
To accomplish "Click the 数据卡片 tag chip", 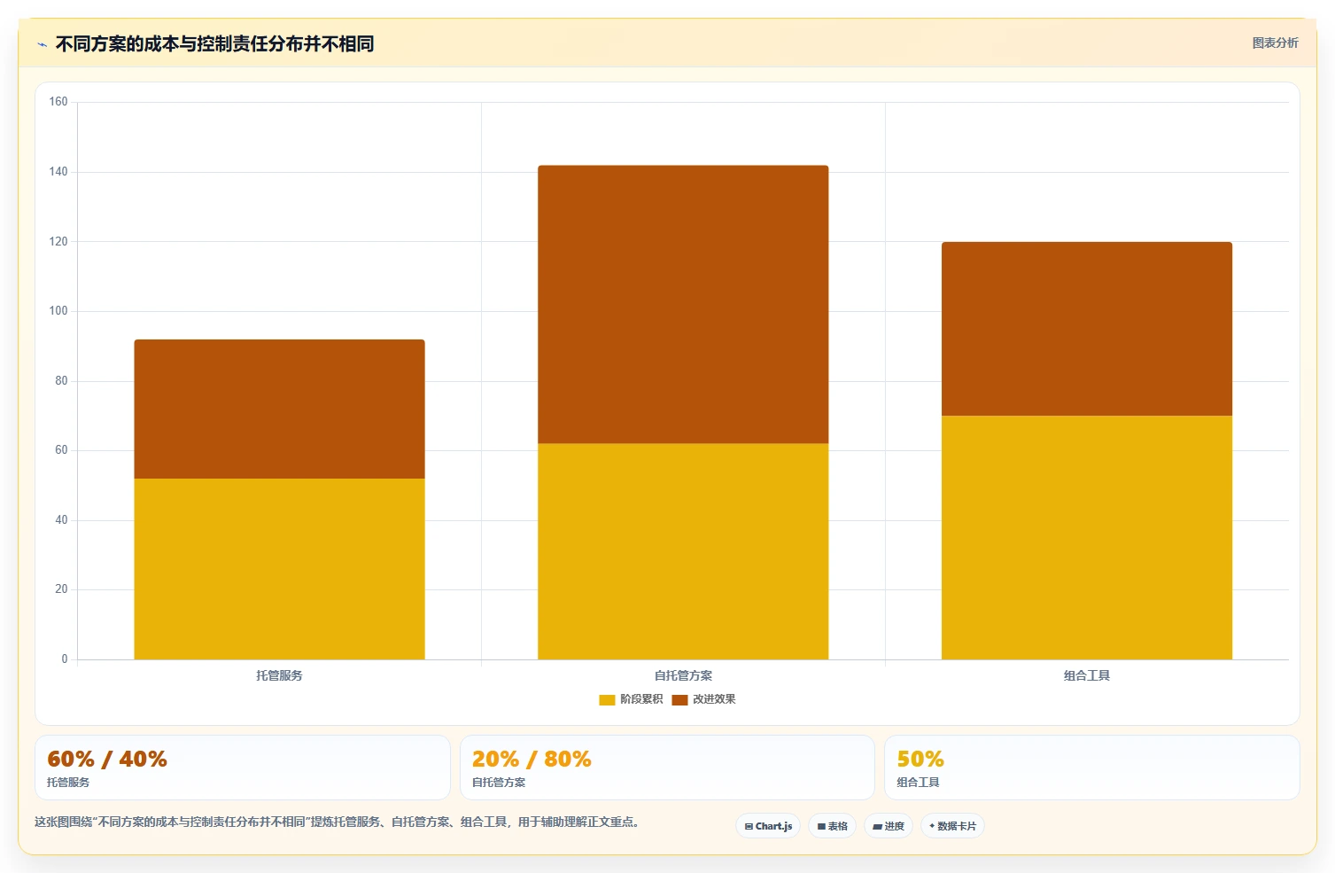I will click(952, 826).
